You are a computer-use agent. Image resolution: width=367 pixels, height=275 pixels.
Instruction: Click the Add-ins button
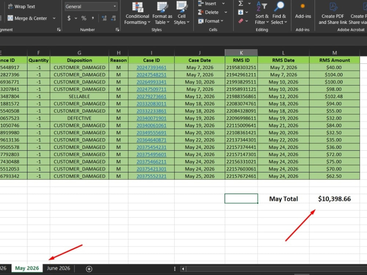(x=303, y=11)
